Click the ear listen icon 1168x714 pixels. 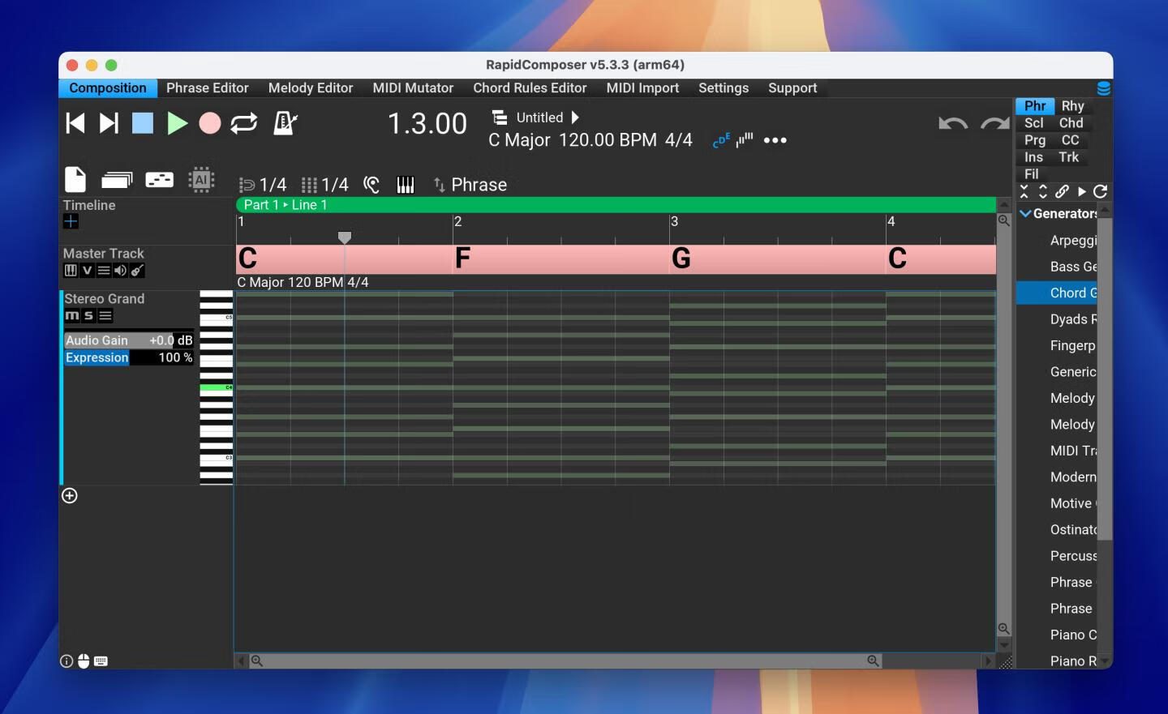click(371, 185)
